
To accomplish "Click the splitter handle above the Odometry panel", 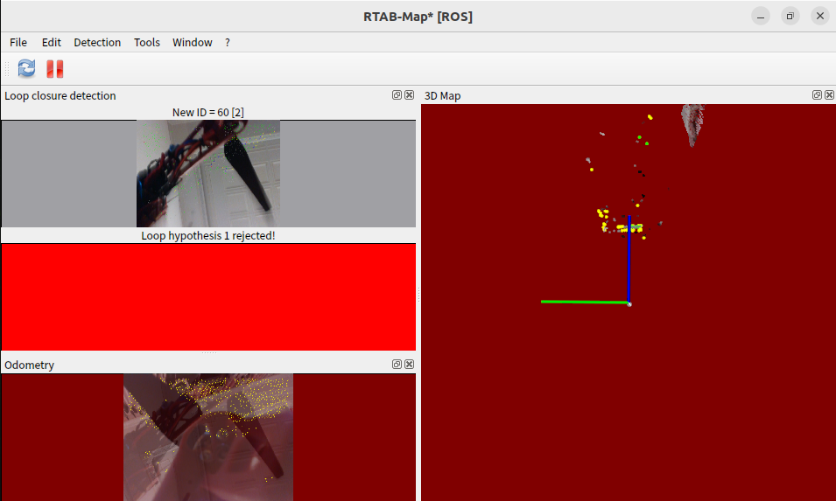I will tap(208, 352).
